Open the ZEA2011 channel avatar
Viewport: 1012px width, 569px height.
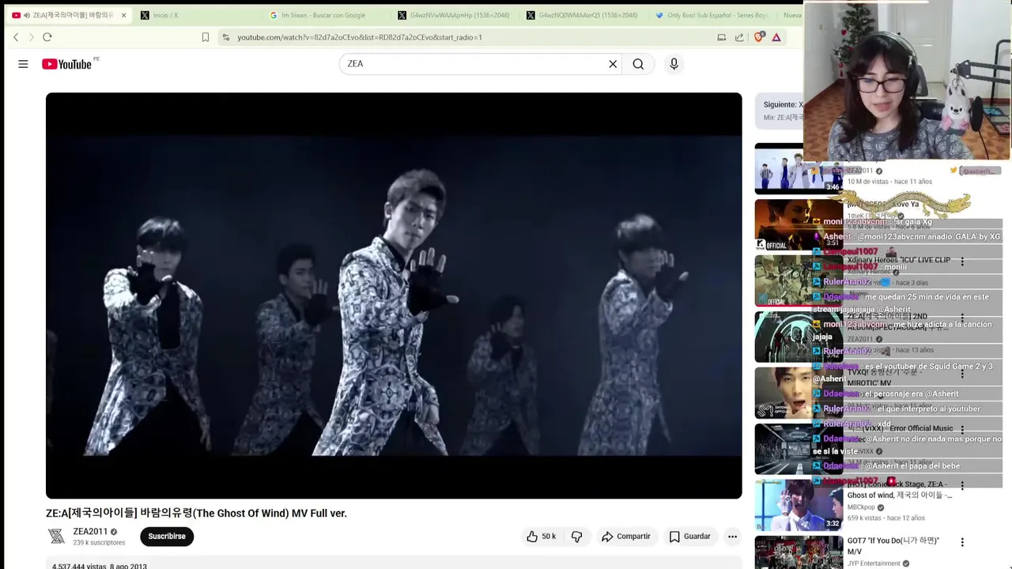tap(56, 537)
